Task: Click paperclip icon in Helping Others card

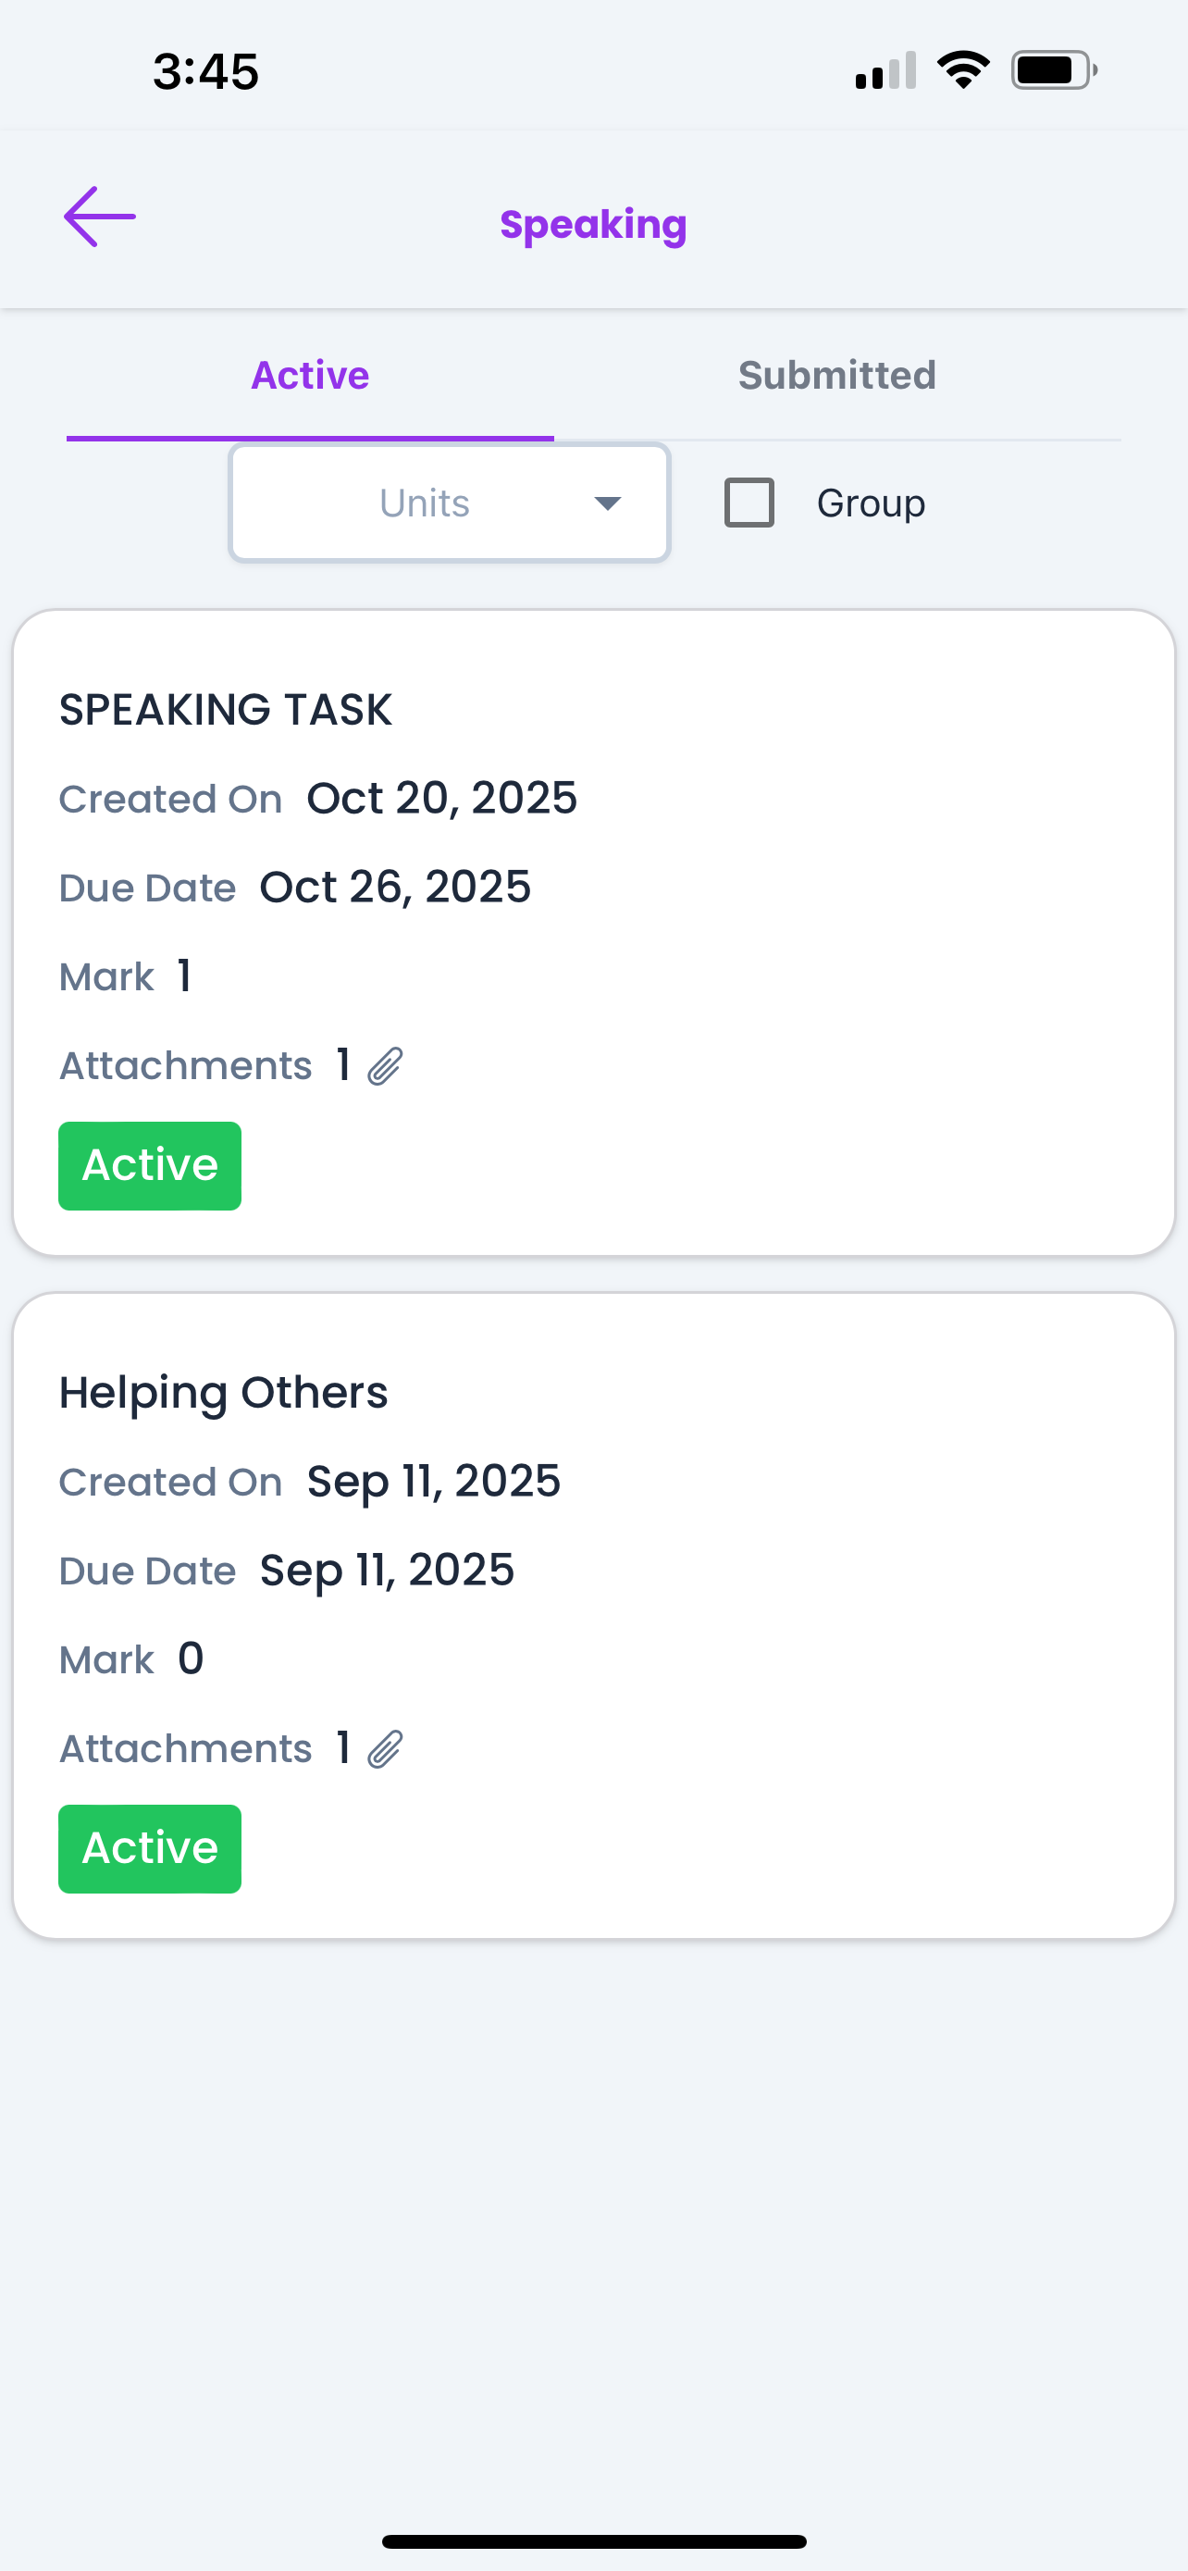Action: 385,1748
